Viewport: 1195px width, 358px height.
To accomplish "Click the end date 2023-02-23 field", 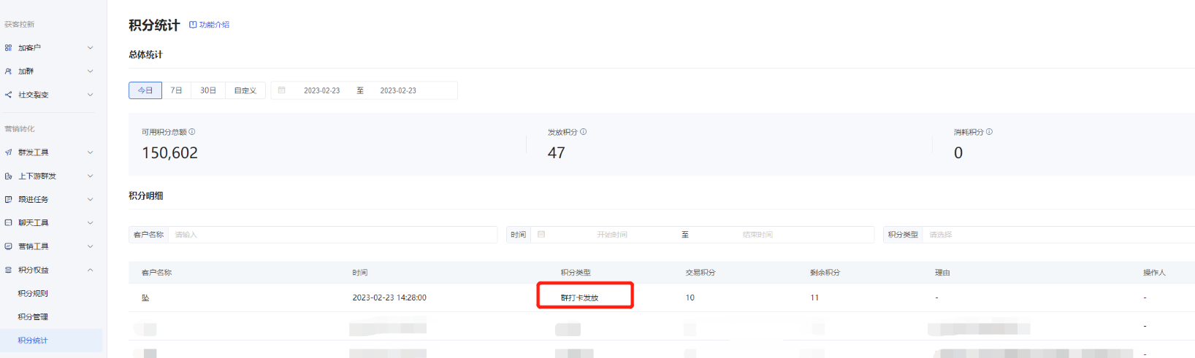I will pos(398,90).
